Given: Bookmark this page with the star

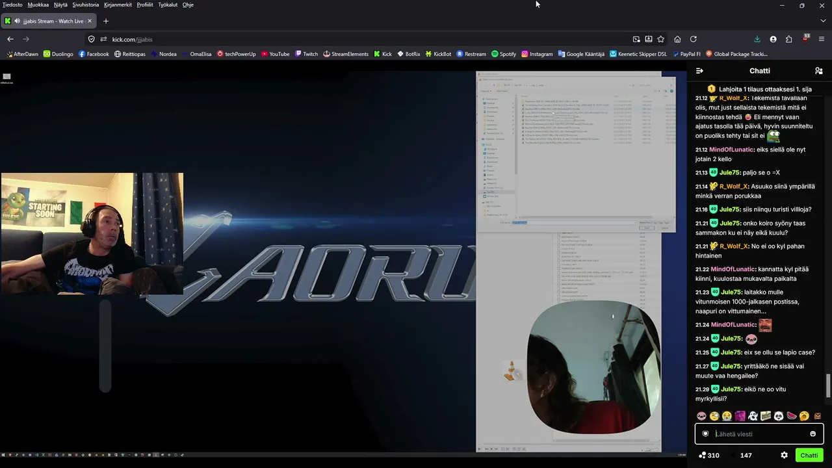Looking at the screenshot, I should (x=661, y=39).
